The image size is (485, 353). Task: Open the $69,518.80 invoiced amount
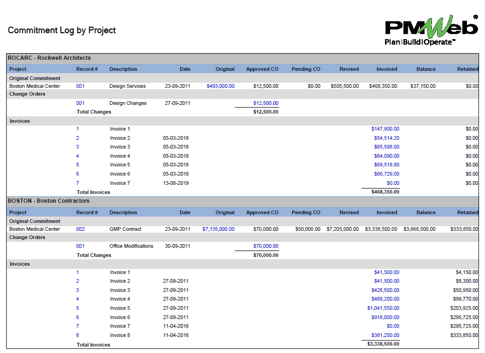(386, 164)
